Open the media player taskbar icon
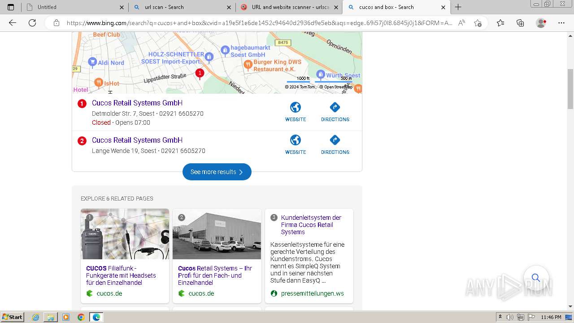This screenshot has height=323, width=574. [x=66, y=317]
